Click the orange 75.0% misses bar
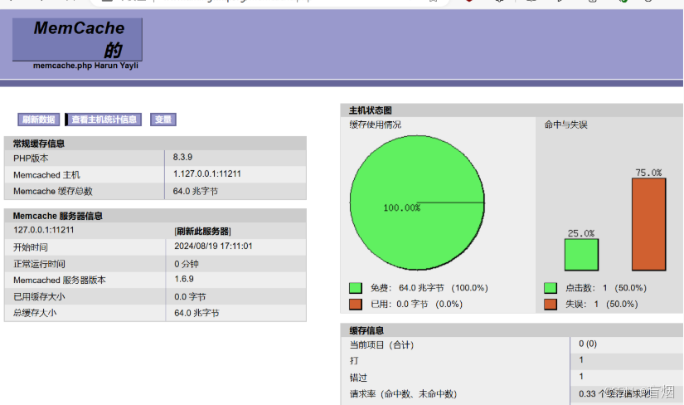Viewport: 684px width, 405px height. tap(648, 224)
